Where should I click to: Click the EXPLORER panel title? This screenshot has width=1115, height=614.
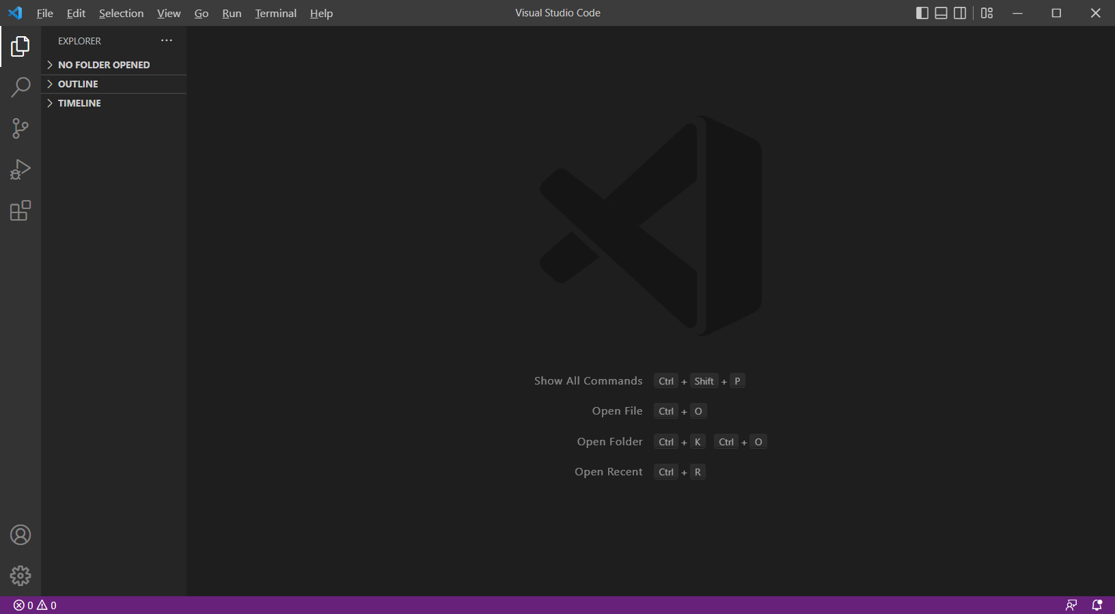click(x=79, y=41)
